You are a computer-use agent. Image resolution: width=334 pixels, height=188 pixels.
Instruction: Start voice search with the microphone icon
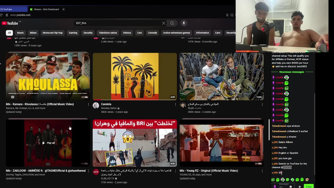[184, 23]
